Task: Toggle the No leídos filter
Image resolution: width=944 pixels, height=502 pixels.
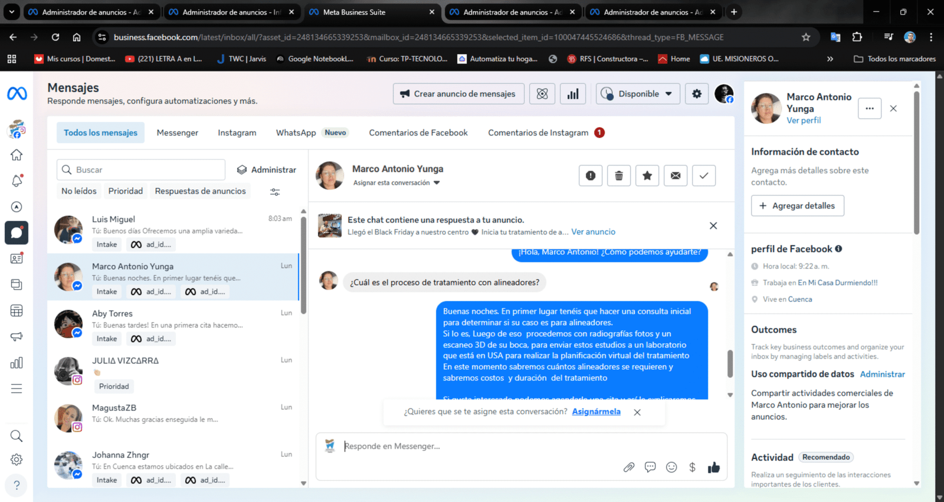Action: [79, 191]
